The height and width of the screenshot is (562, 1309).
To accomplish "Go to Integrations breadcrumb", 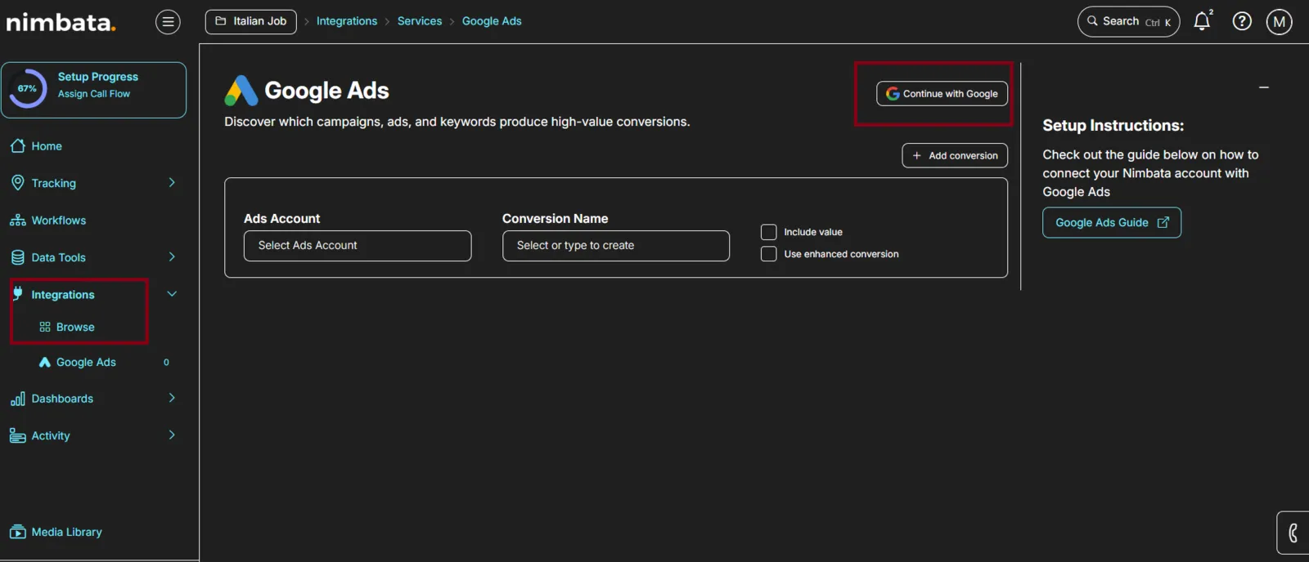I will (x=347, y=21).
